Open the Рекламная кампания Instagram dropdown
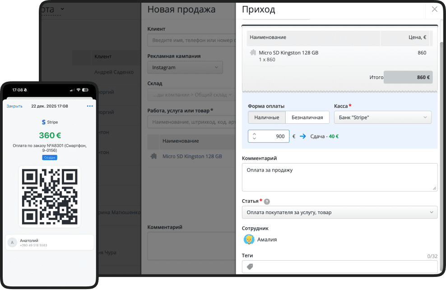The width and height of the screenshot is (446, 290). (x=185, y=67)
